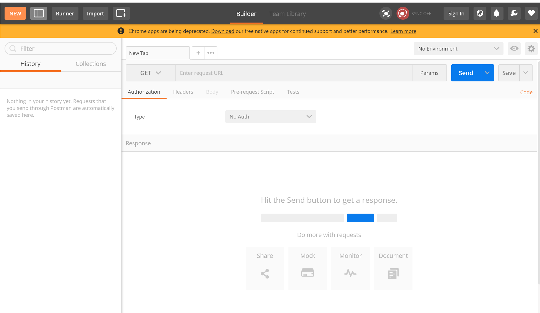The width and height of the screenshot is (540, 313).
Task: Open a new window icon
Action: tap(121, 13)
